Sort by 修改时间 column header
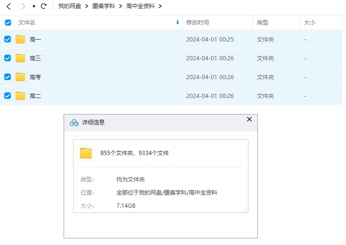346x245 pixels. point(198,23)
